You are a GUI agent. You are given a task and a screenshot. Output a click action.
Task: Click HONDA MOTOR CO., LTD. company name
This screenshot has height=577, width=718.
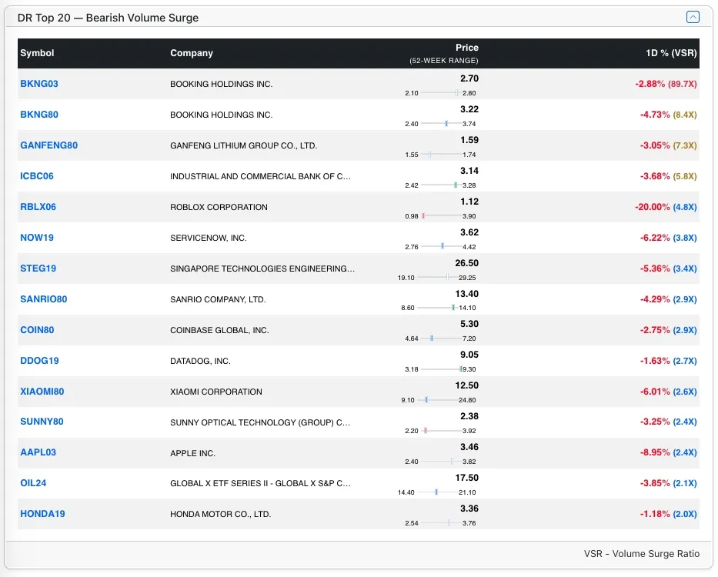221,514
